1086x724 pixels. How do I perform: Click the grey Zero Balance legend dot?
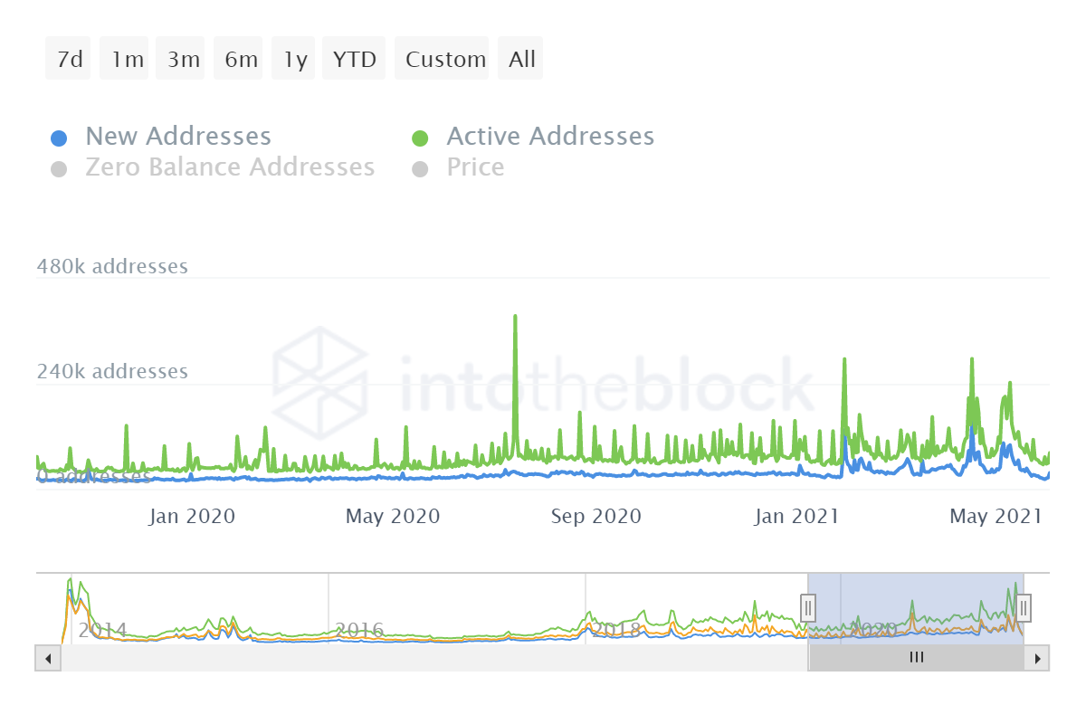coord(59,169)
